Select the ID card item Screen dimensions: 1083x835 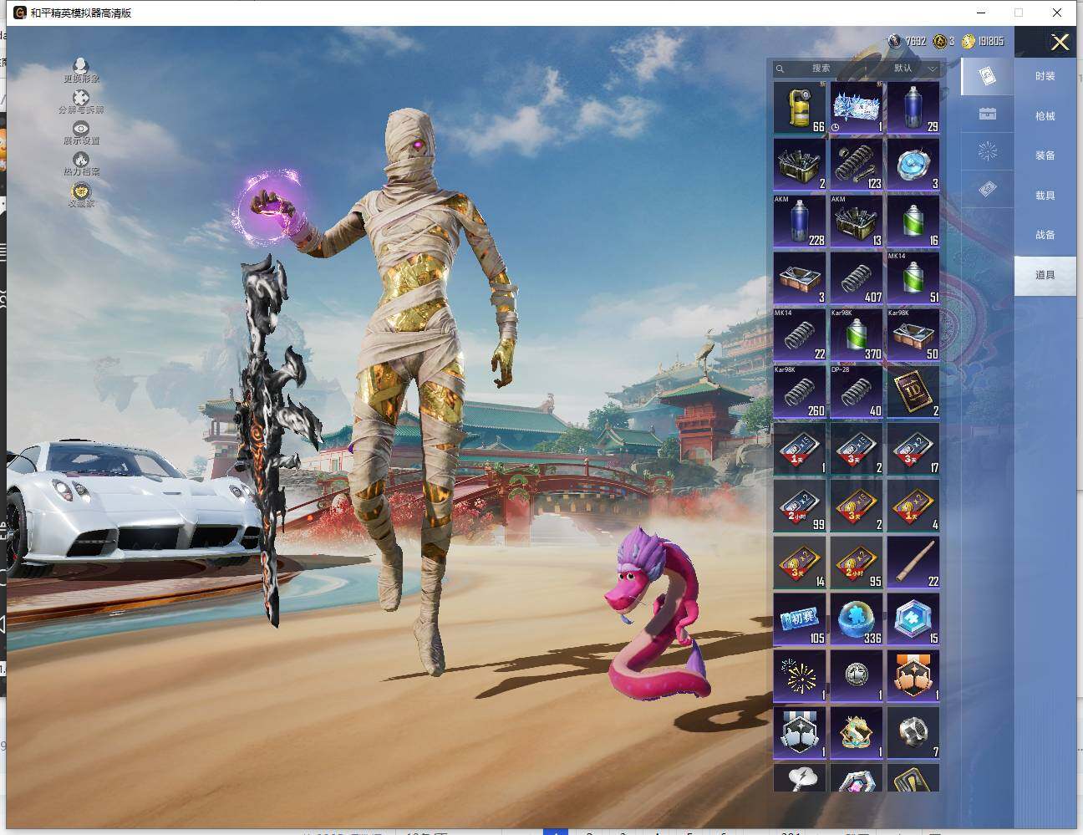pos(913,392)
